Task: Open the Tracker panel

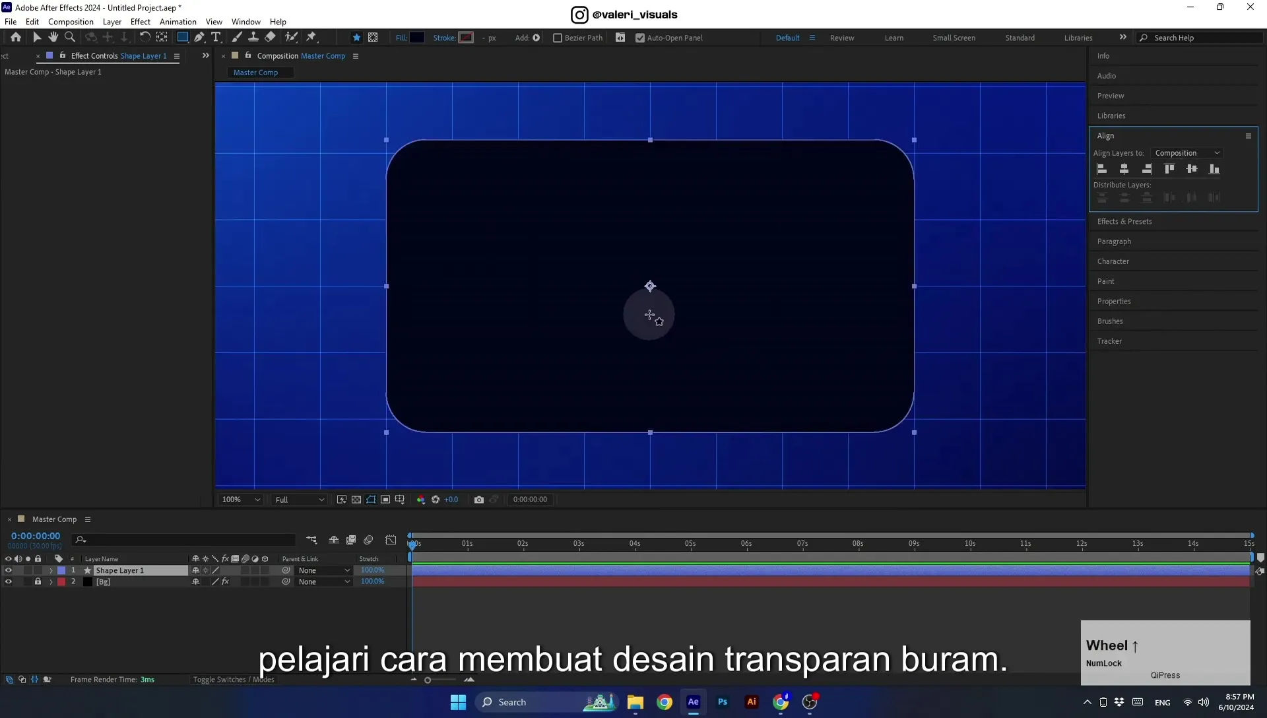Action: [1109, 341]
